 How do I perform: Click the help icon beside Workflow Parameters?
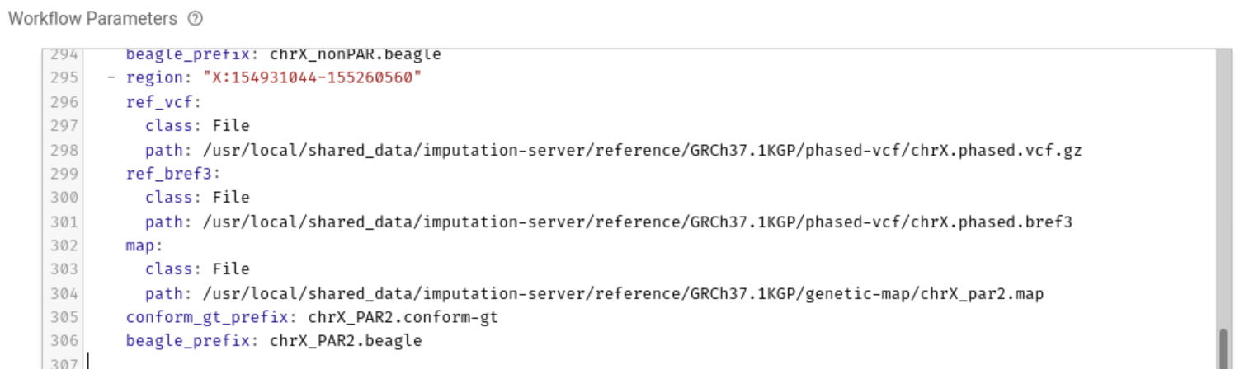tap(195, 18)
